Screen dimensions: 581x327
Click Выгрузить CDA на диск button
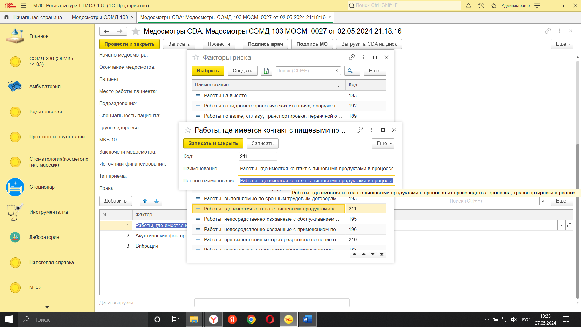[x=369, y=44]
